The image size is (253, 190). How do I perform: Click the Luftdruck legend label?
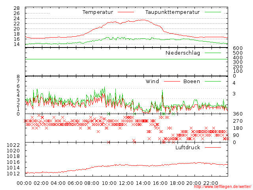coord(188,147)
